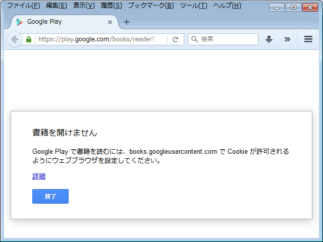Open the ブックマーク(B) menu
The image size is (323, 242).
click(150, 6)
